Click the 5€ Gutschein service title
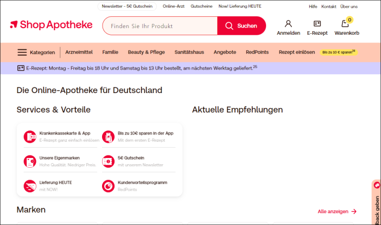 [131, 158]
